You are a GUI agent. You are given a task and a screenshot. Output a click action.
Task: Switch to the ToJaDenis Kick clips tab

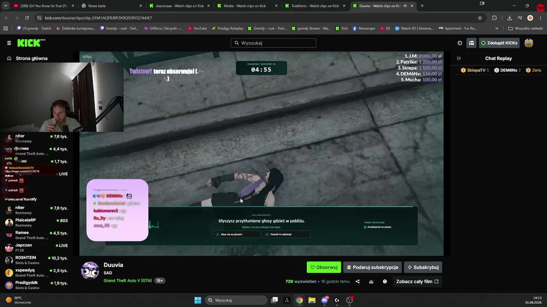(315, 6)
